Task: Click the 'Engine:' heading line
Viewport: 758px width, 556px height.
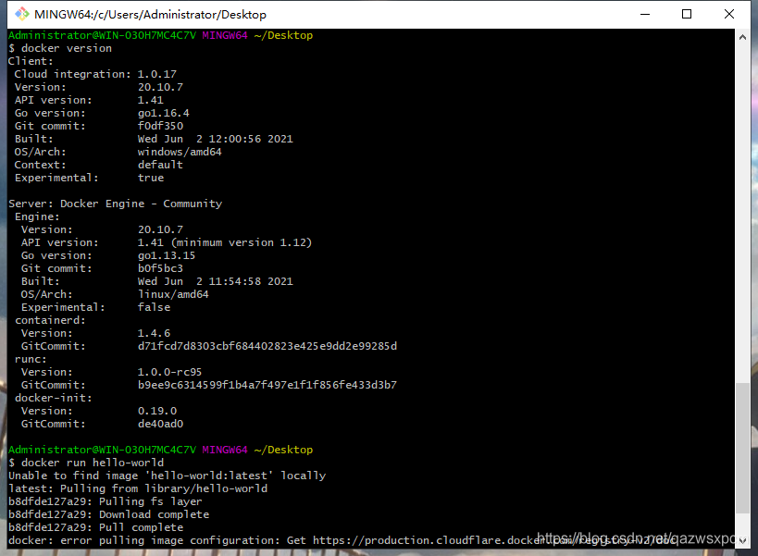Action: [x=37, y=216]
